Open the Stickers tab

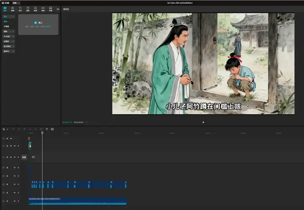[28, 9]
